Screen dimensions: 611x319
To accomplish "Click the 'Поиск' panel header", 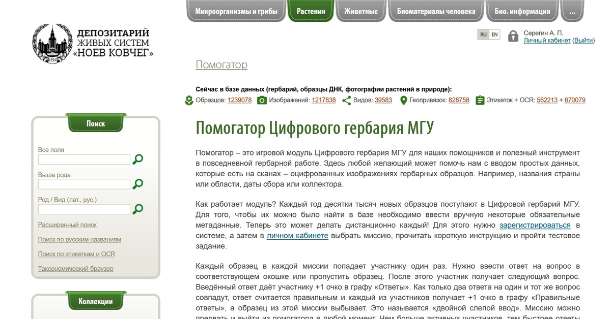I will click(x=96, y=123).
